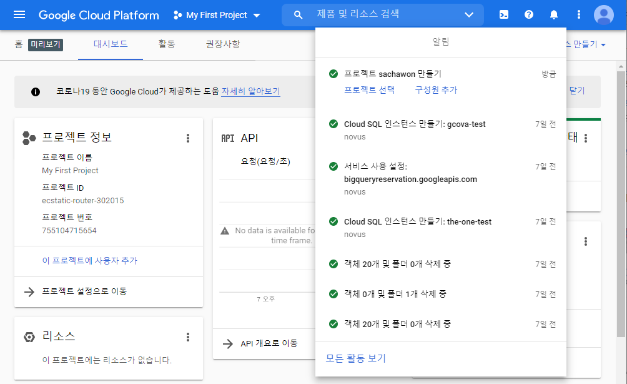The image size is (627, 384).
Task: Click 이 프로젝트에 사용자 추가 link
Action: click(89, 261)
